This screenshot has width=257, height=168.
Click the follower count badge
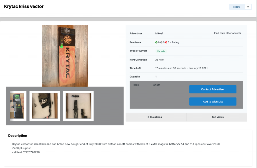[248, 7]
